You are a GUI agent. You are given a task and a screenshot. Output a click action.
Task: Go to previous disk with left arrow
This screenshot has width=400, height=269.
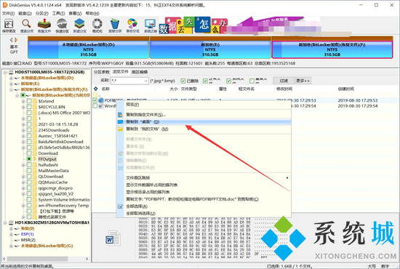[x=11, y=40]
